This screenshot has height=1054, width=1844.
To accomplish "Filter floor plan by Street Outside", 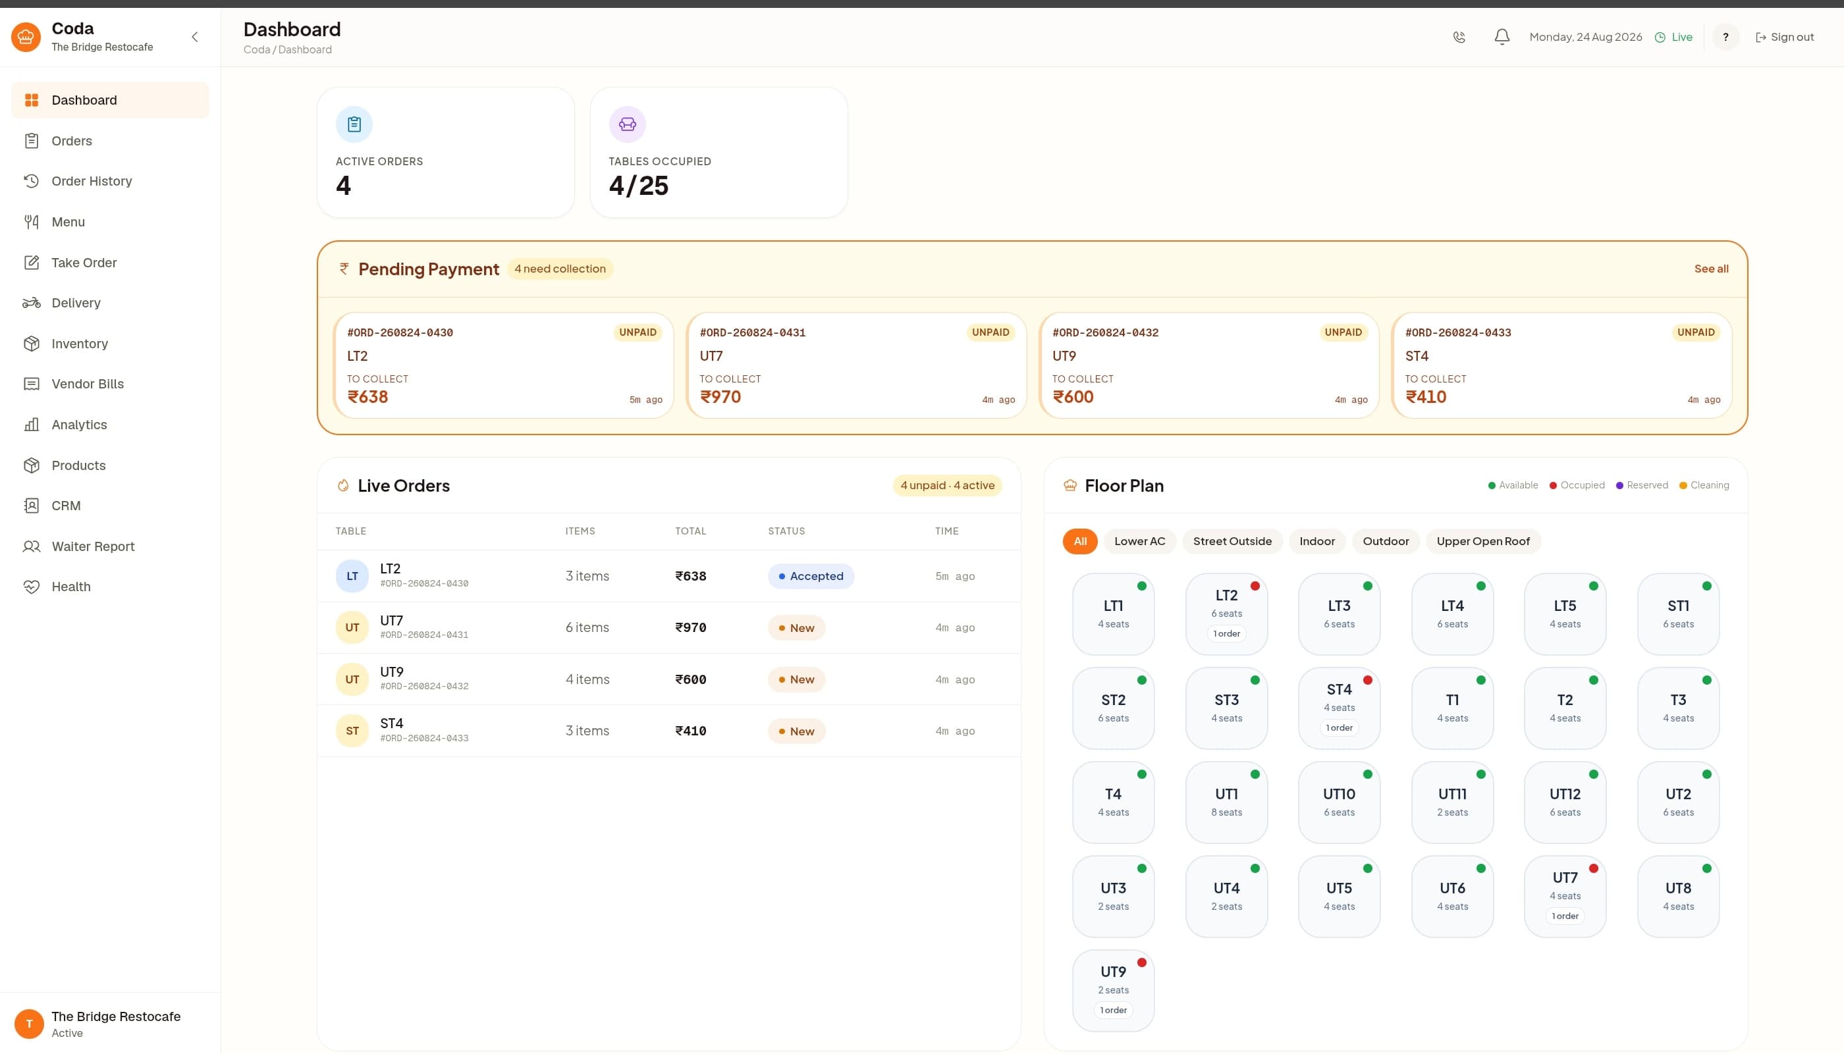I will 1232,541.
